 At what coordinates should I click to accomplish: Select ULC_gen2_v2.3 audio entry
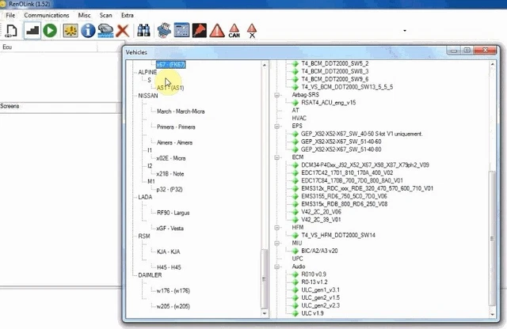[320, 305]
